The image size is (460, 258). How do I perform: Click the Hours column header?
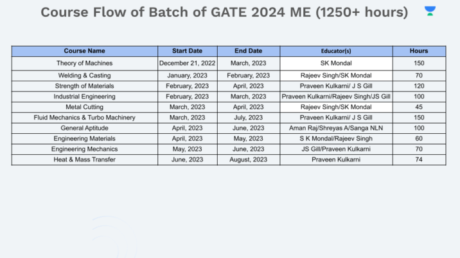[x=419, y=51]
